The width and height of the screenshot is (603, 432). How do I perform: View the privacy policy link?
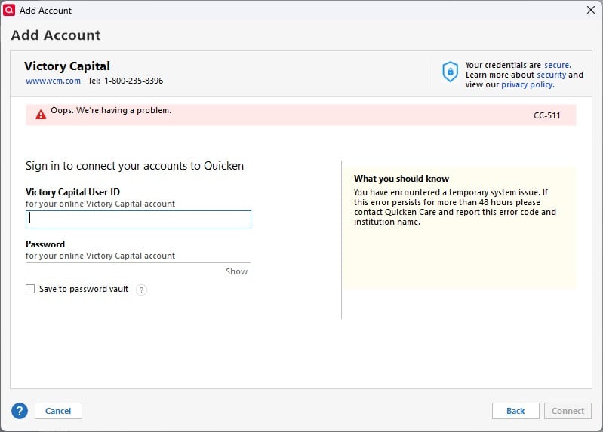tap(528, 84)
